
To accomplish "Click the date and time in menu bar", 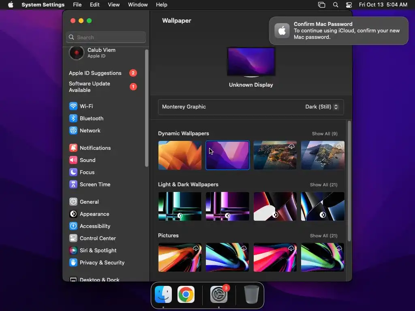I will [383, 5].
